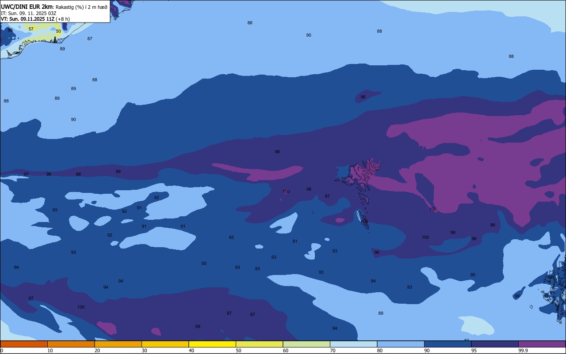Click the 30–40 gold legend swatch

[165, 344]
